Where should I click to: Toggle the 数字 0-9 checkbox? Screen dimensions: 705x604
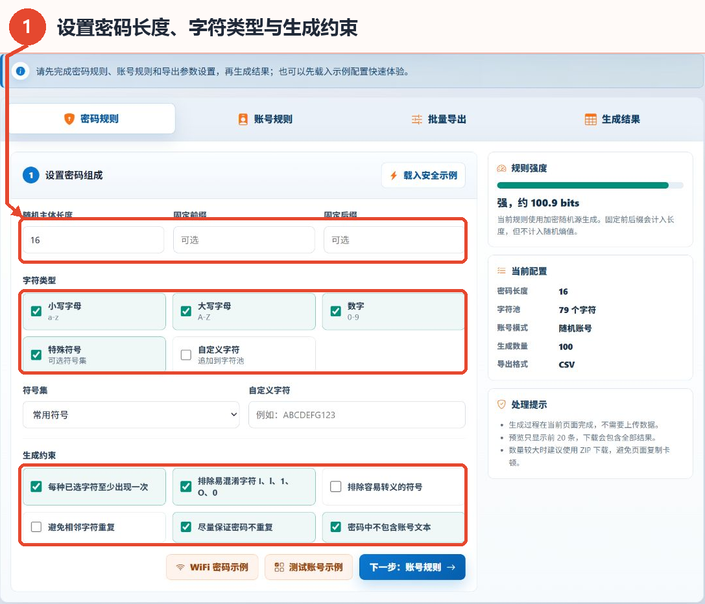[x=335, y=311]
